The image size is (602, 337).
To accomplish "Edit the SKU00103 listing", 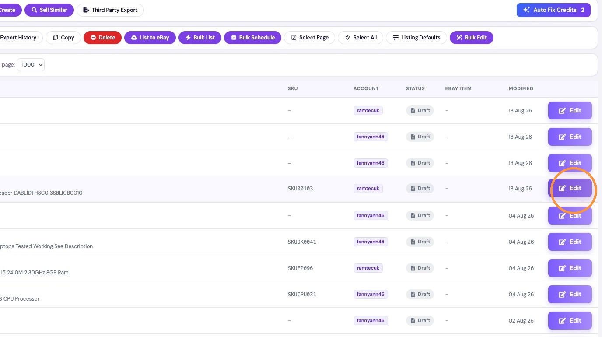I will coord(570,188).
